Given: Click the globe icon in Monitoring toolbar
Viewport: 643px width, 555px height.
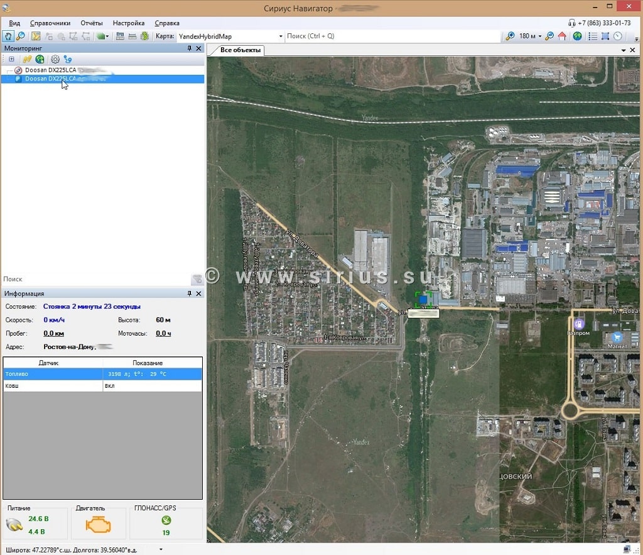Looking at the screenshot, I should [40, 59].
